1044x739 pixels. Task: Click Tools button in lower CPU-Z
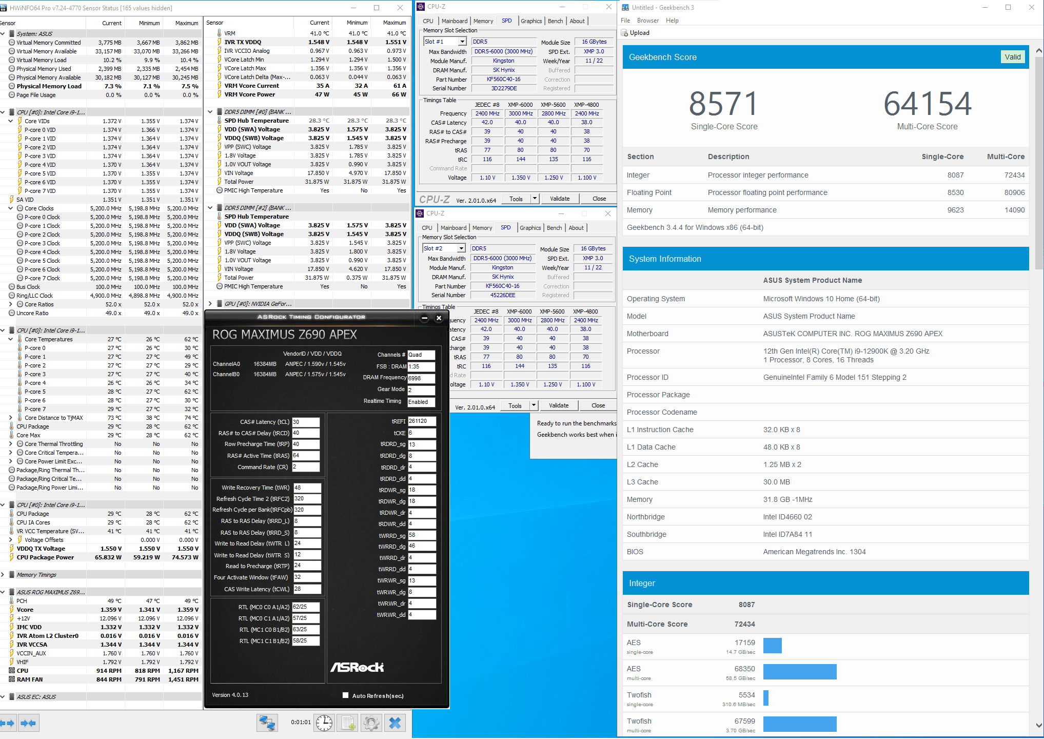tap(515, 405)
